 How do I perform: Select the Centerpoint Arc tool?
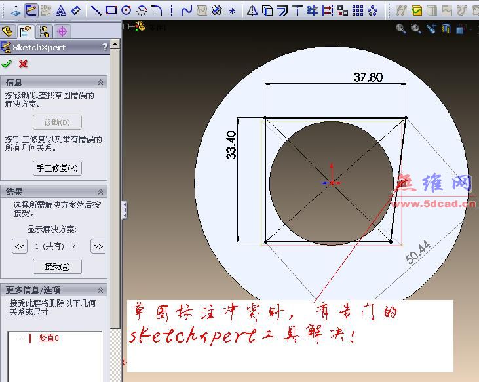(141, 11)
